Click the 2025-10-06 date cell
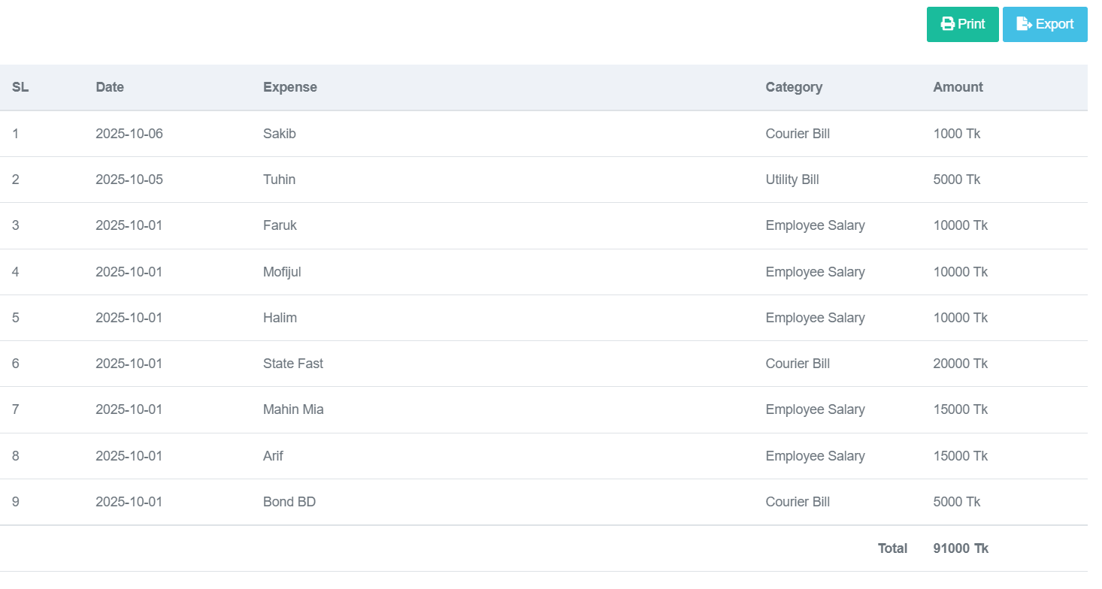This screenshot has height=589, width=1102. click(x=129, y=134)
